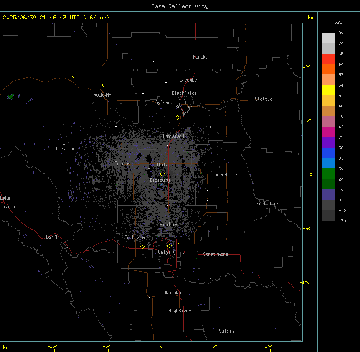Click the 100 tick label on bottom axis

click(x=269, y=346)
